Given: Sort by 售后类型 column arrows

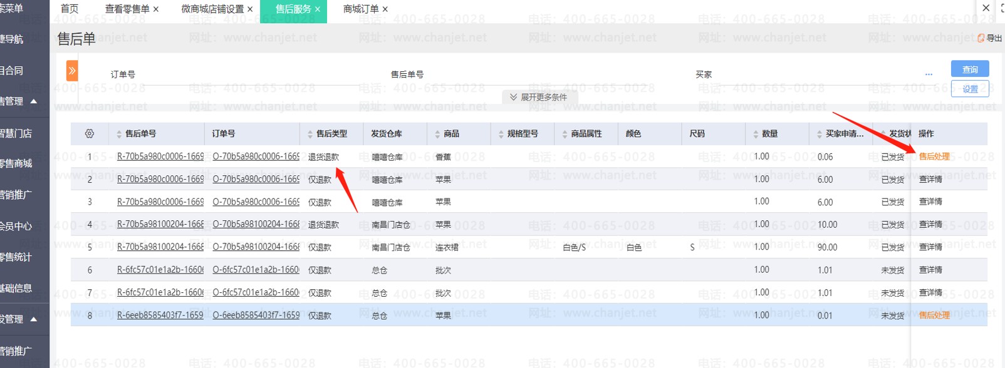Looking at the screenshot, I should tap(310, 134).
